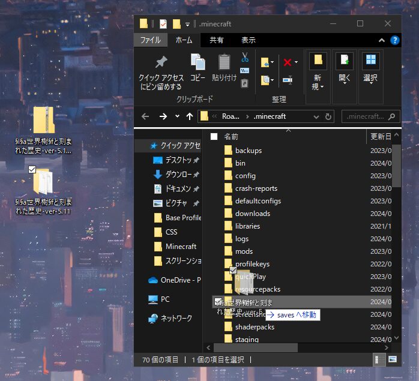Image resolution: width=419 pixels, height=381 pixels.
Task: Click the scissors Cut icon
Action: point(245,57)
